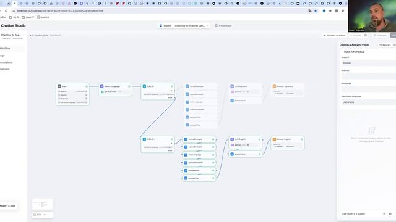Click userLanguage node icon in English branch
396x222 pixels.
point(186,155)
